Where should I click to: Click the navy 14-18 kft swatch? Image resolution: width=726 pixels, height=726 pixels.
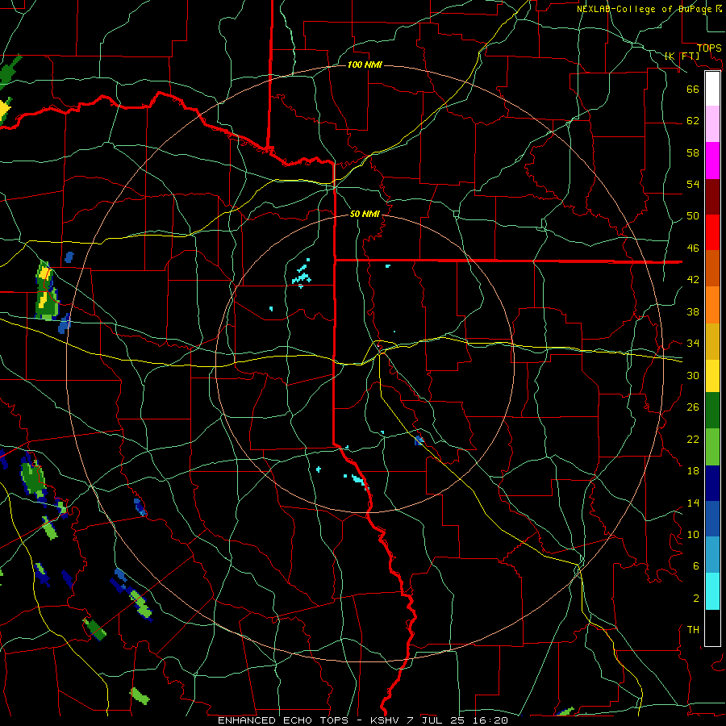712,483
